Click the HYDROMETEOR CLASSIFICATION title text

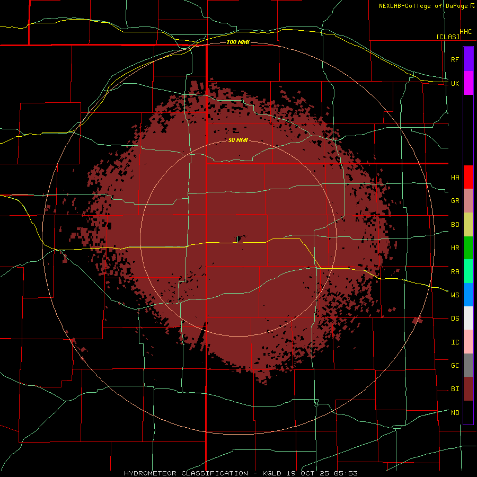pyautogui.click(x=186, y=473)
